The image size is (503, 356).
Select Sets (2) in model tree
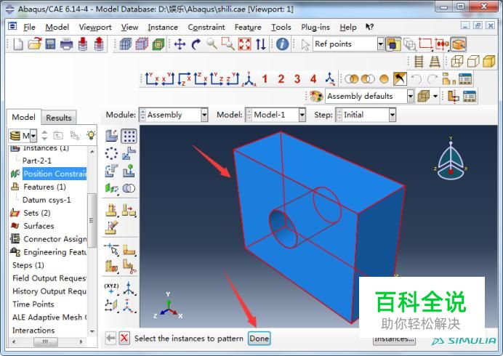coord(36,213)
